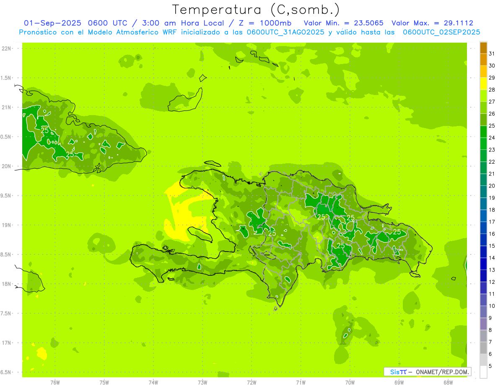Click the valid-until time "0600UTC_02SEP2025"

coord(441,32)
